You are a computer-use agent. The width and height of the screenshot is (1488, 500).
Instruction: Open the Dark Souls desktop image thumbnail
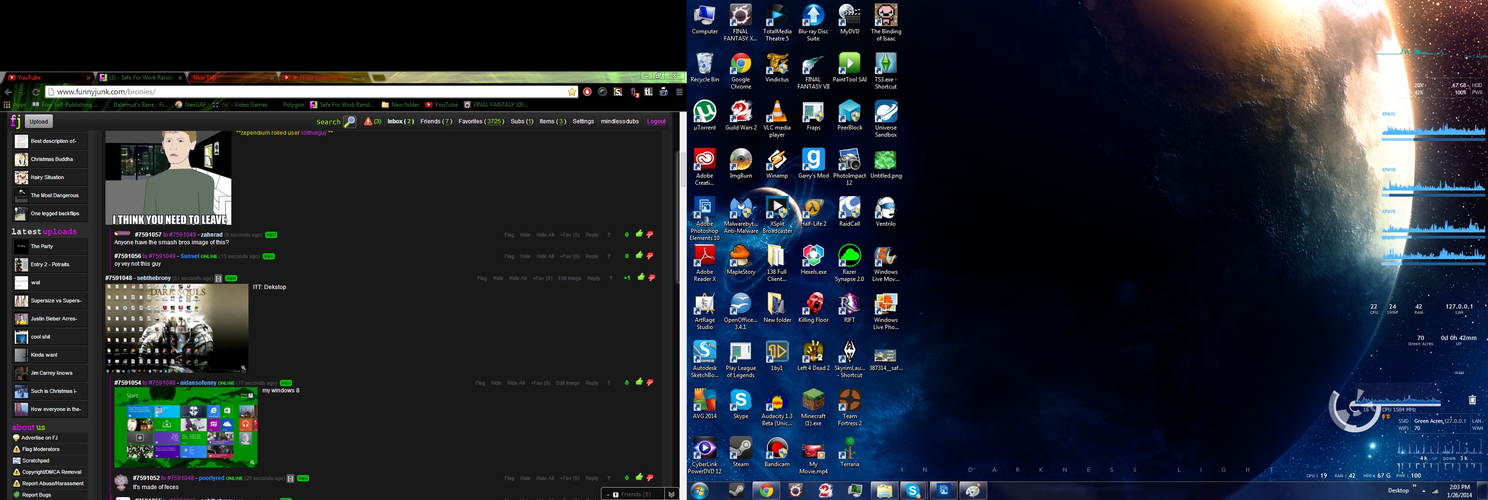click(177, 328)
